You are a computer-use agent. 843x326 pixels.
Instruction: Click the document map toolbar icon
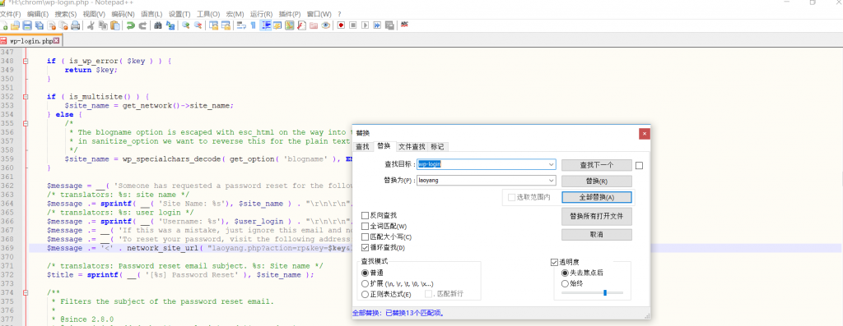click(289, 25)
